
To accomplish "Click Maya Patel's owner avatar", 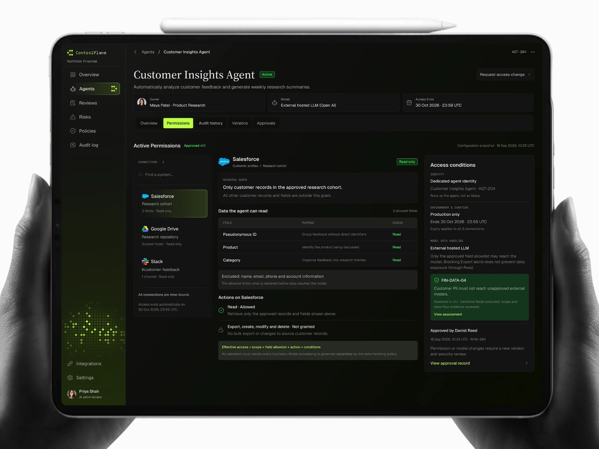I will point(142,102).
